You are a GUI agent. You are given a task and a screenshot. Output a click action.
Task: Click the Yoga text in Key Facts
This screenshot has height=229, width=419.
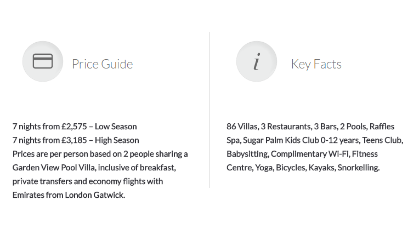tap(264, 168)
